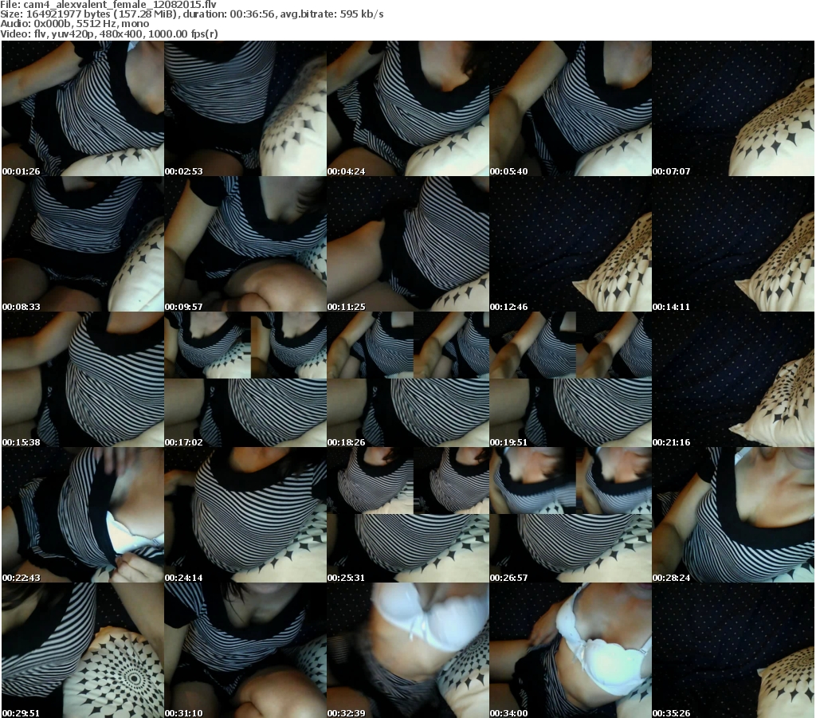Open the frame stamped 00:24:14
The width and height of the screenshot is (816, 718).
245,515
